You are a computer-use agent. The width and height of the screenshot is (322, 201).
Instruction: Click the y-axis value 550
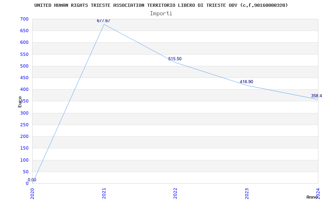point(25,54)
